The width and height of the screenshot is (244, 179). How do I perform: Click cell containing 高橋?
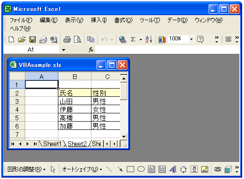pyautogui.click(x=75, y=118)
